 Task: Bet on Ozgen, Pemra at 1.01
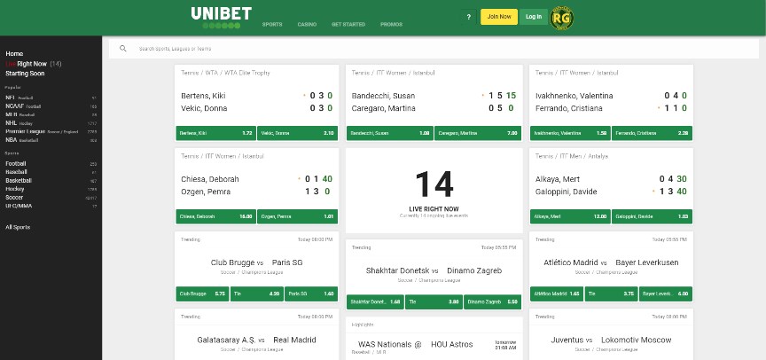(297, 216)
